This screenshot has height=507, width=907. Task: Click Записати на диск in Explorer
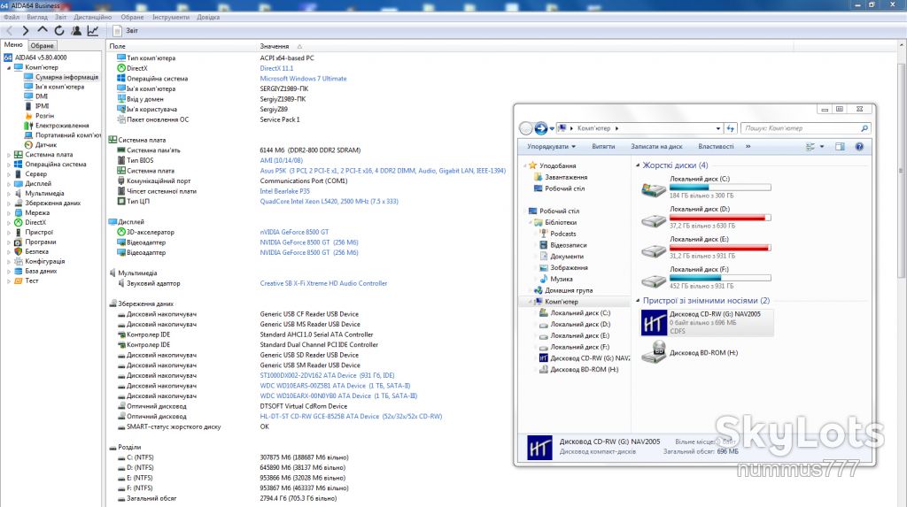(656, 147)
